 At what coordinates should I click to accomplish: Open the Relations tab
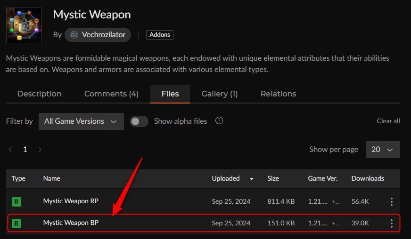(278, 94)
